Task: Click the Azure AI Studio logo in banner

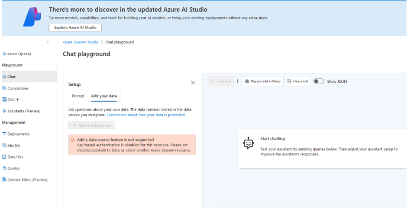Action: (x=32, y=17)
